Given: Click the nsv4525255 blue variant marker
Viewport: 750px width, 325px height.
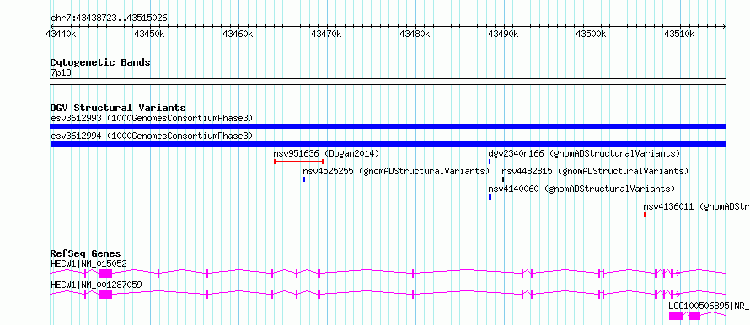Looking at the screenshot, I should 304,179.
